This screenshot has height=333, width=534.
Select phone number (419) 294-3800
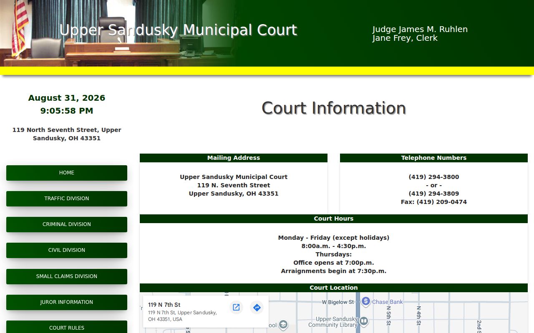[x=434, y=177]
